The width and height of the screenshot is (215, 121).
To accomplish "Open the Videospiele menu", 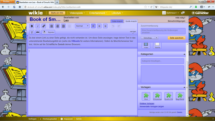I will click(x=77, y=13).
